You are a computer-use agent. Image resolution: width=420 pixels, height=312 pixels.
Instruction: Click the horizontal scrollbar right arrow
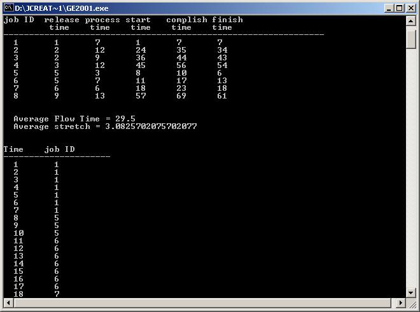click(x=400, y=303)
